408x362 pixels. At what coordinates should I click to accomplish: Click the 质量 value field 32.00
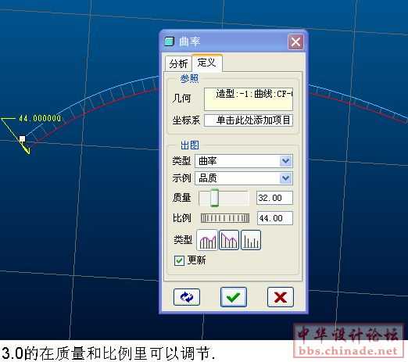pos(274,198)
